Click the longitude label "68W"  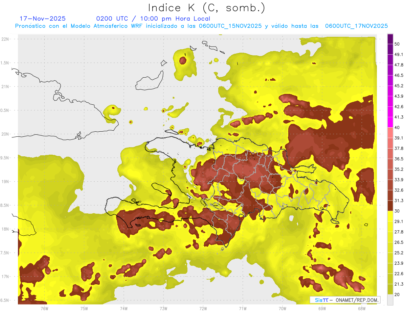[x=362, y=309]
